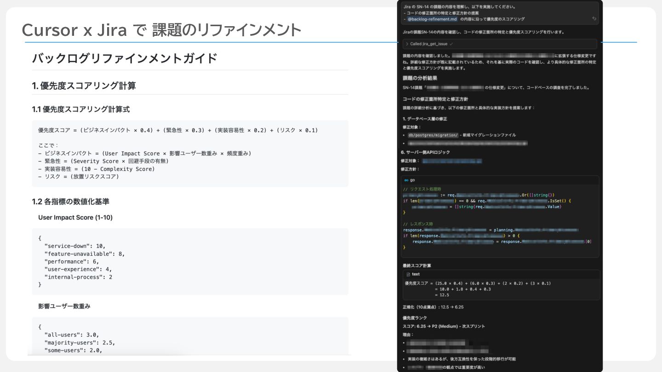The image size is (662, 372).
Task: Click the '"internal-process": 2' JSON line
Action: click(78, 277)
